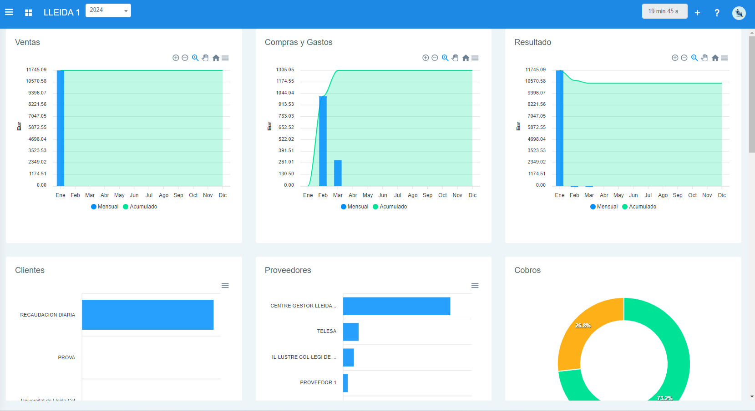Reset zoom with home icon on Ventas chart
The width and height of the screenshot is (755, 411).
[x=216, y=58]
